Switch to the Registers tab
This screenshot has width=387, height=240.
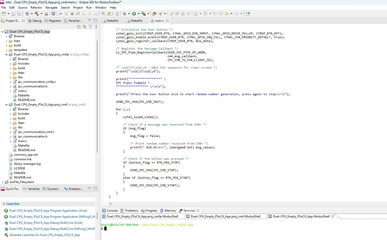click(53, 21)
